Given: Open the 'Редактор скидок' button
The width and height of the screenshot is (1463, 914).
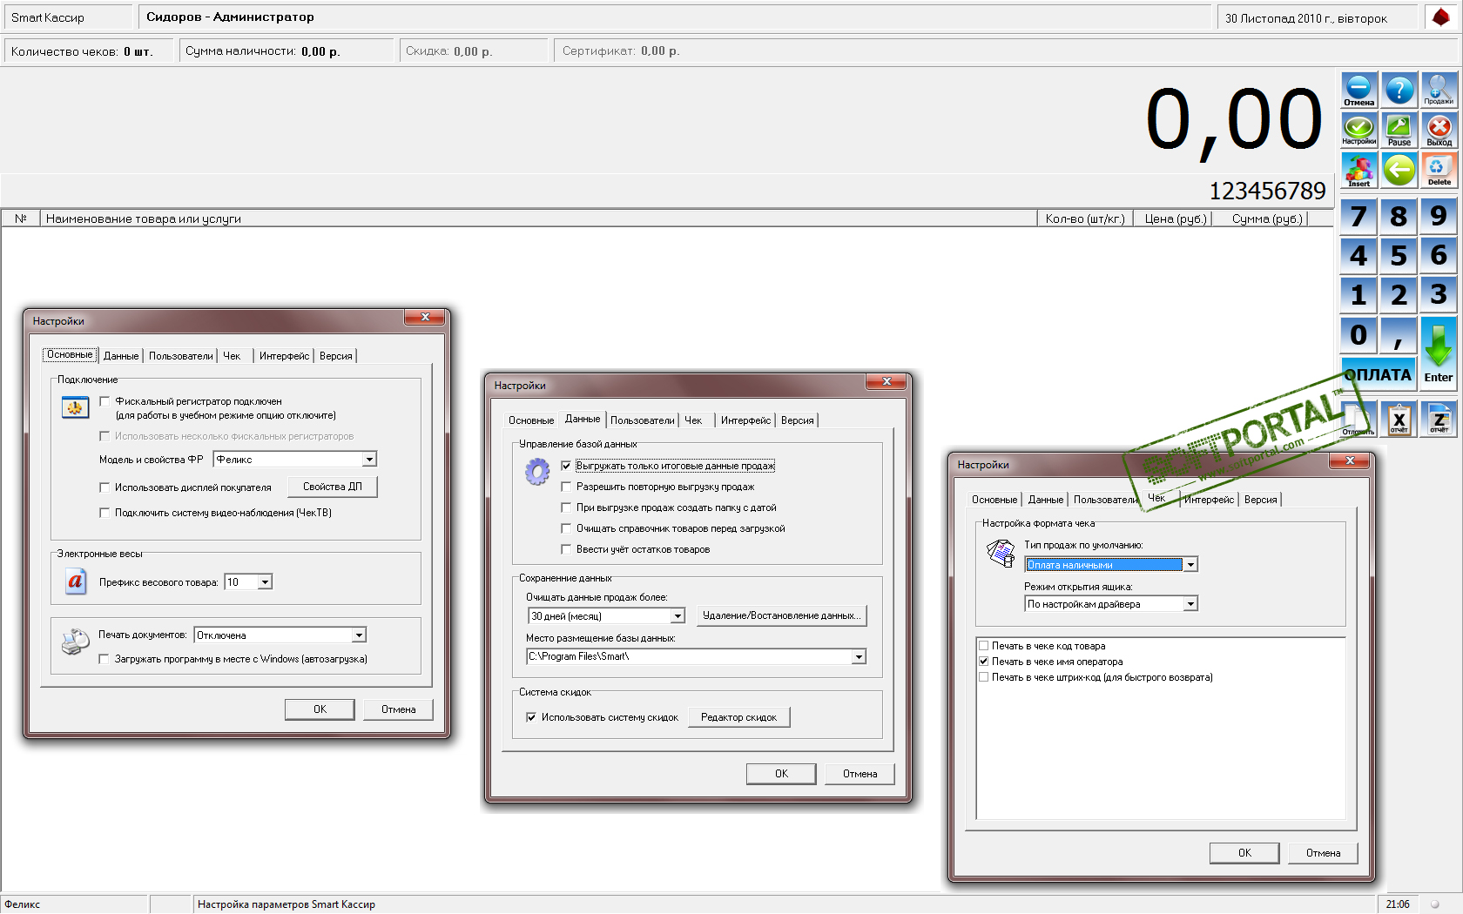Looking at the screenshot, I should (738, 717).
